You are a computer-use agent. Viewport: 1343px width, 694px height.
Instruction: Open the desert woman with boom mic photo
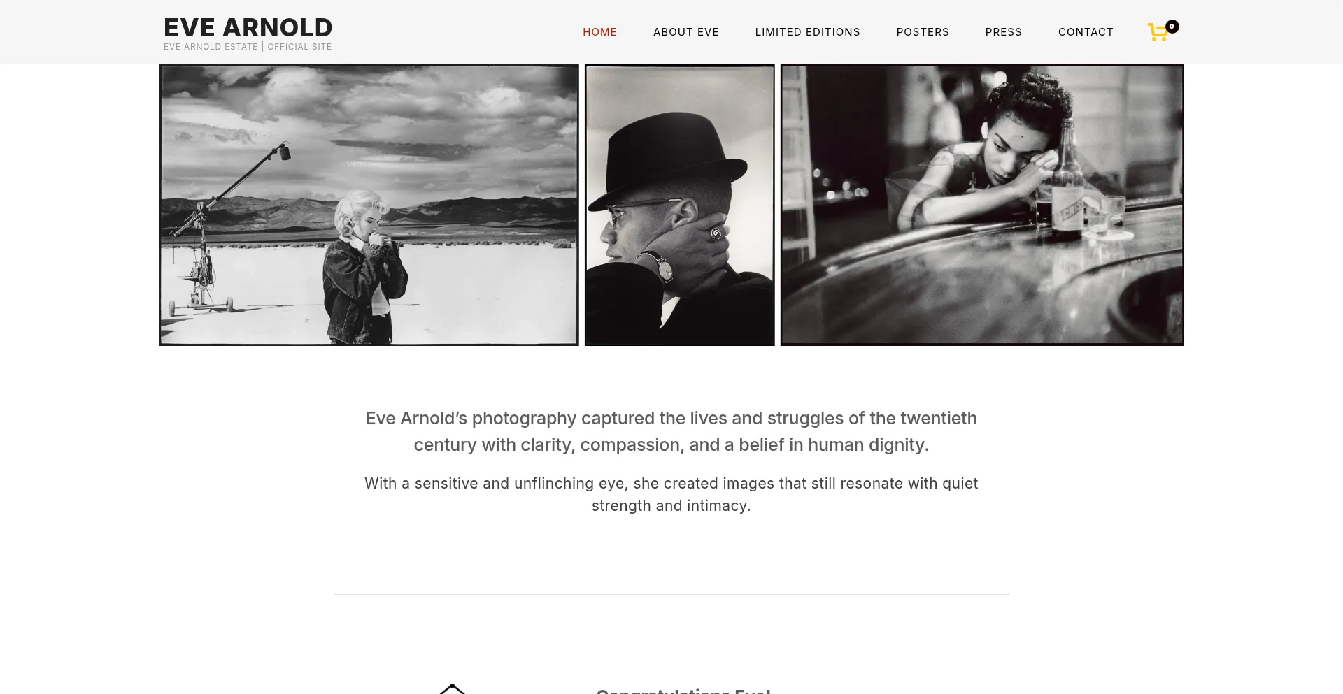point(369,205)
